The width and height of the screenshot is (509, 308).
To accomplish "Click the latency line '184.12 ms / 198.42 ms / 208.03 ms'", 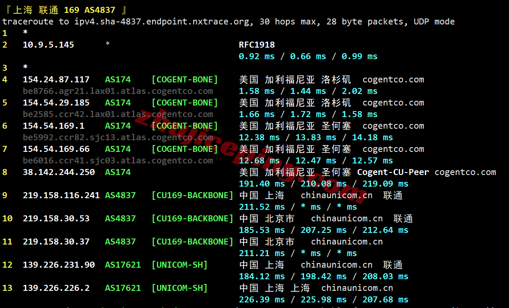I will coord(324,277).
